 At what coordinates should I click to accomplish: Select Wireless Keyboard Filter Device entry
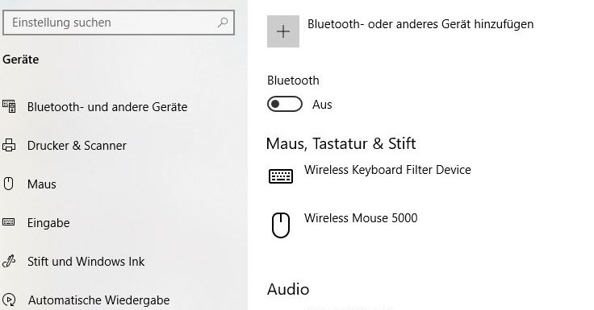click(387, 170)
